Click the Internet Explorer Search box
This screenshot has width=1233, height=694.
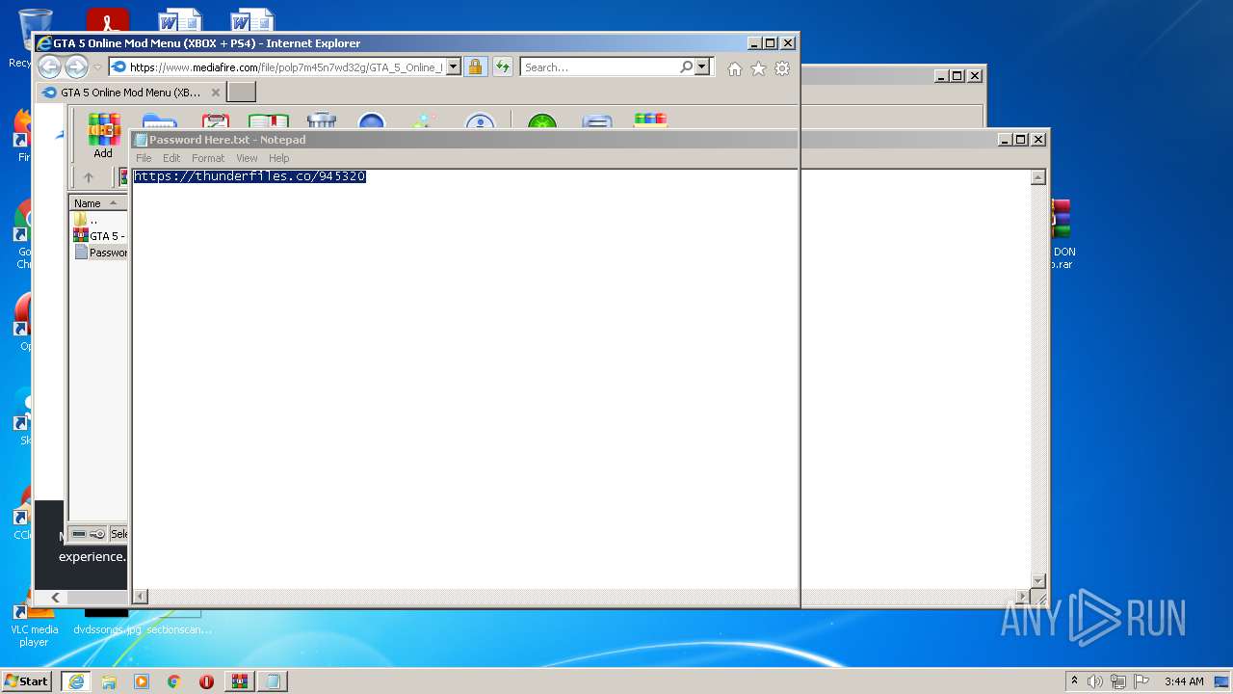600,67
